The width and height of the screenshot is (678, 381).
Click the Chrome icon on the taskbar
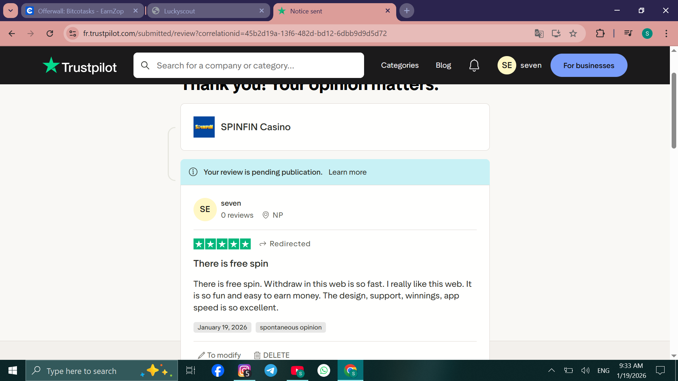[x=350, y=370]
